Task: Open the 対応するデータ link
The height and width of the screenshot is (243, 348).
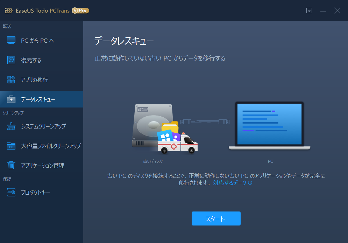Action: click(230, 183)
